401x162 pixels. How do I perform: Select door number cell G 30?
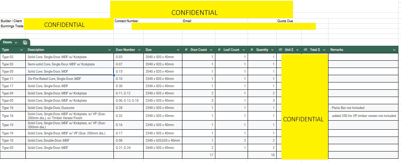(128, 86)
